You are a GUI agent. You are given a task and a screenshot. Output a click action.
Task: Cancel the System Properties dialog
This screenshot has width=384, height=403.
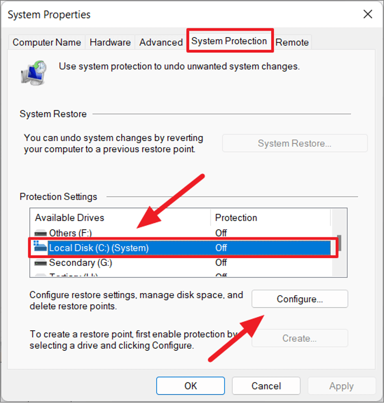266,386
